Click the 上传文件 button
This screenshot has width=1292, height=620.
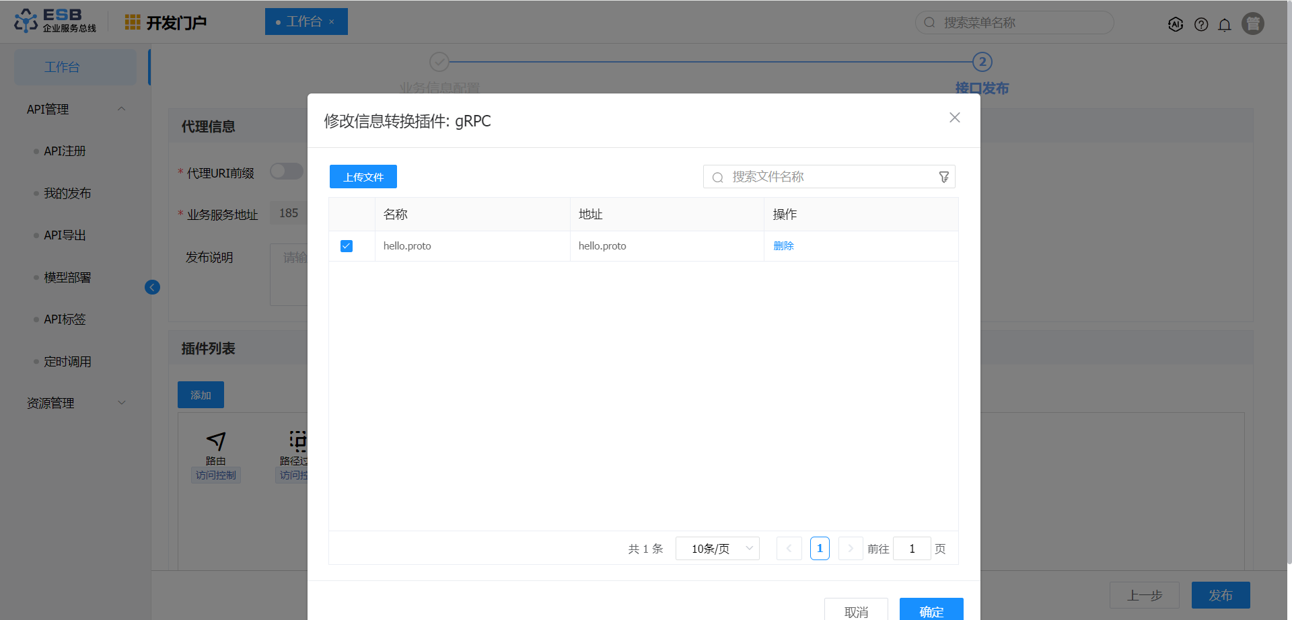pos(363,177)
